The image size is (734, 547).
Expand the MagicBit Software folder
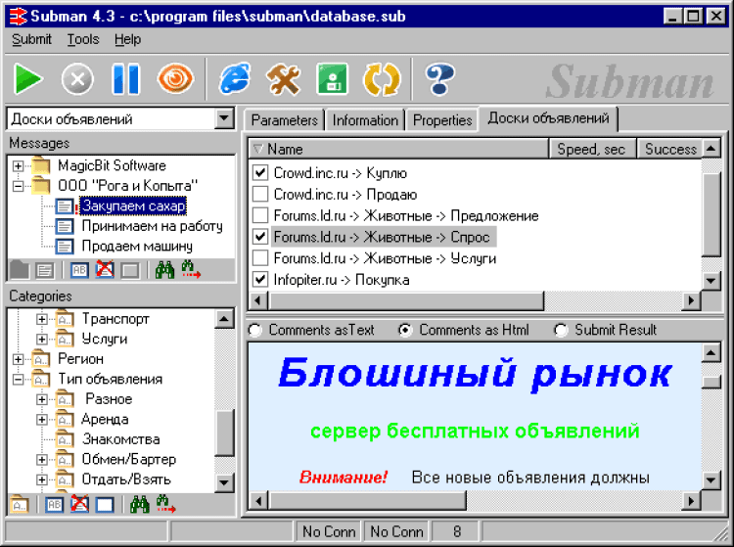(18, 165)
